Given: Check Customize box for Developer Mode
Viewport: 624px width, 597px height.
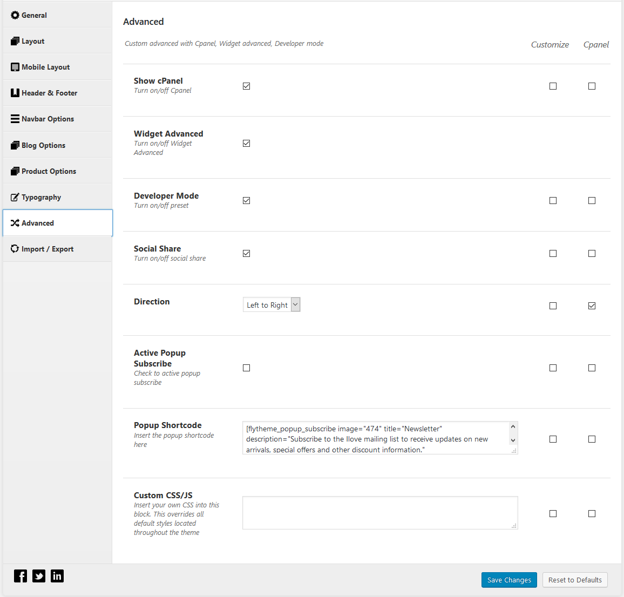Looking at the screenshot, I should point(553,201).
